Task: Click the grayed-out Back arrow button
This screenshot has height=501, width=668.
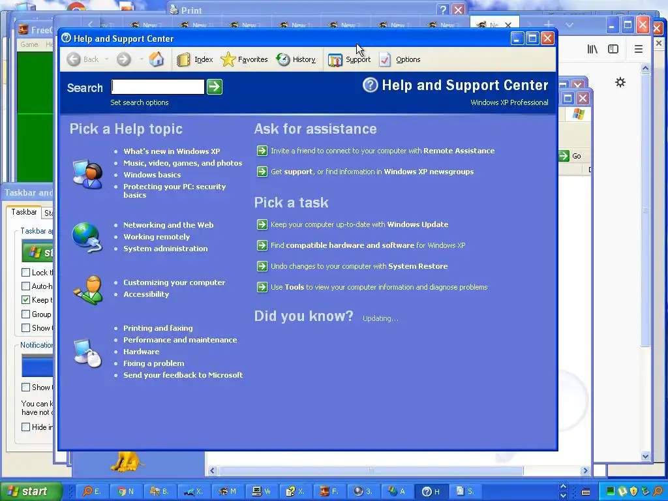Action: tap(74, 59)
